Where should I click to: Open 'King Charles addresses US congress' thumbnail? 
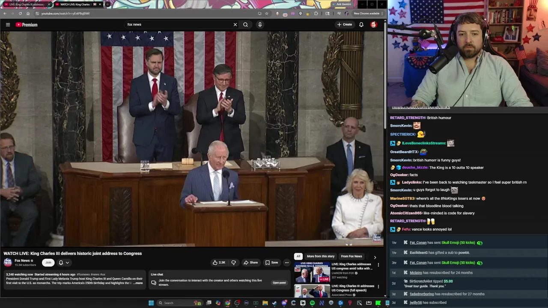(312, 272)
